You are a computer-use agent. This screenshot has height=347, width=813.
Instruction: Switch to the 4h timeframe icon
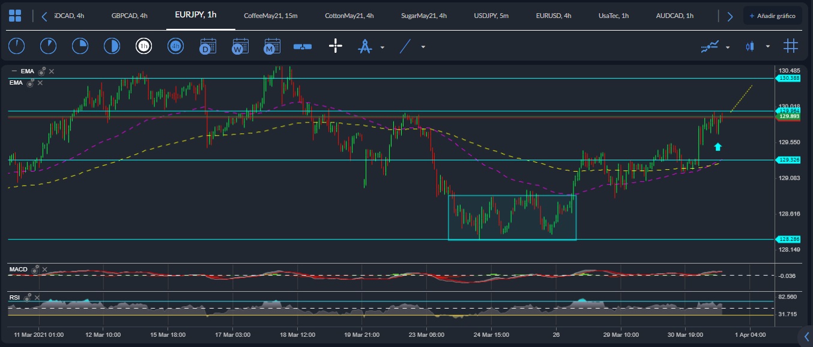click(x=175, y=46)
